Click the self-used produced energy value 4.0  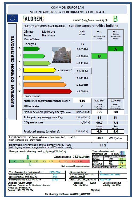click(99, 131)
